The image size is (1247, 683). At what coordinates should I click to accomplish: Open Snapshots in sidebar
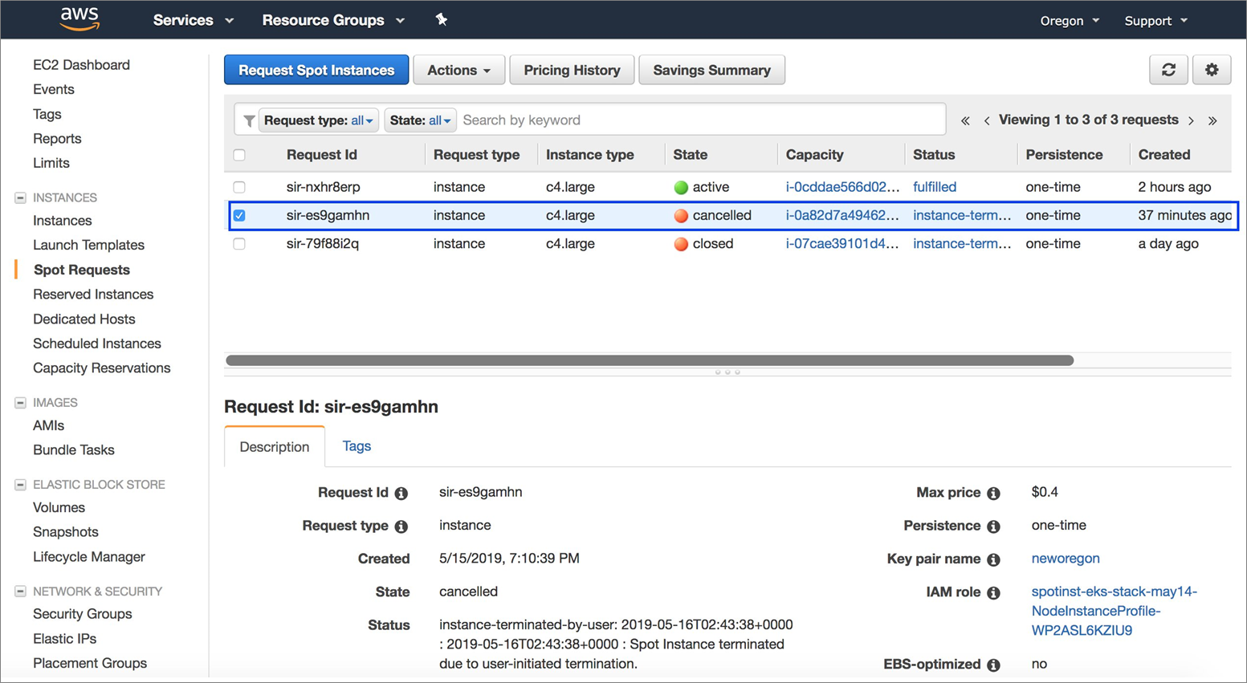pyautogui.click(x=66, y=532)
